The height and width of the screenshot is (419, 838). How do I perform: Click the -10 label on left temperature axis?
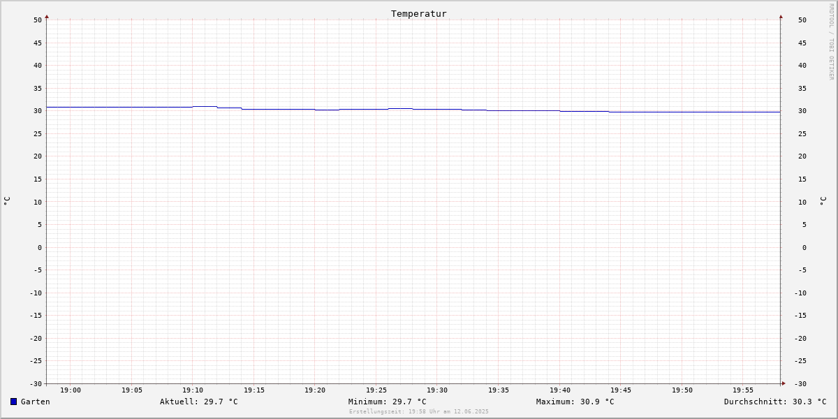click(x=36, y=293)
